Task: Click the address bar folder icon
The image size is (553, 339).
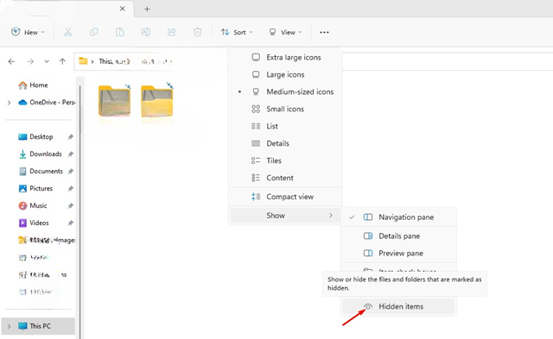Action: click(83, 61)
